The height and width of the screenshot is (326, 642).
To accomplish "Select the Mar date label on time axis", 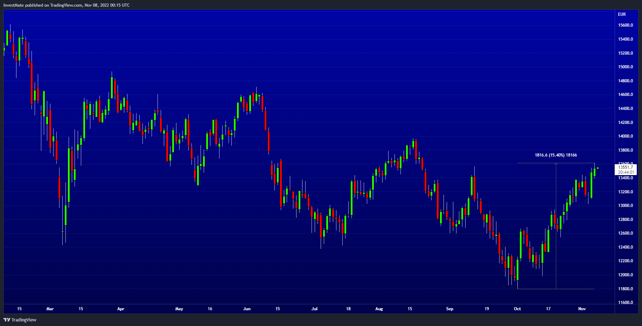I will click(x=50, y=309).
